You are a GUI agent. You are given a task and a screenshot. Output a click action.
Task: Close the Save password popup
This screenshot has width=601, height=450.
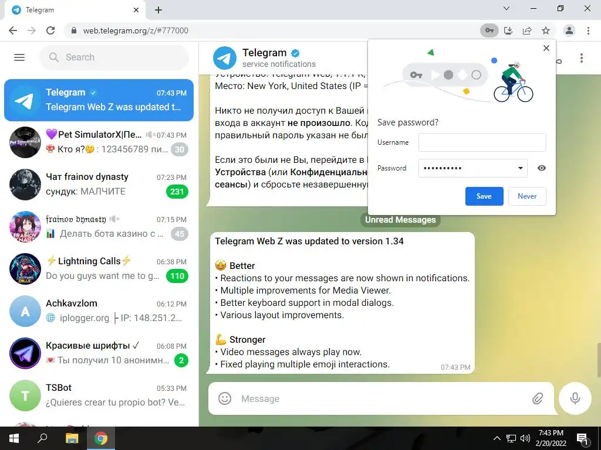point(546,48)
